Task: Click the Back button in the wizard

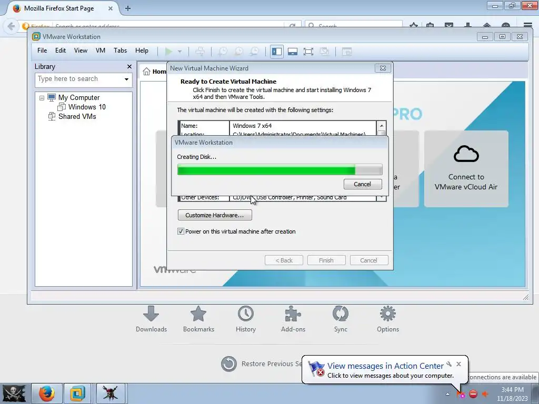Action: pyautogui.click(x=284, y=260)
